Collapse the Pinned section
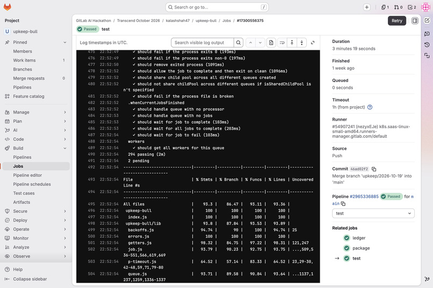This screenshot has height=288, width=433. pyautogui.click(x=36, y=42)
